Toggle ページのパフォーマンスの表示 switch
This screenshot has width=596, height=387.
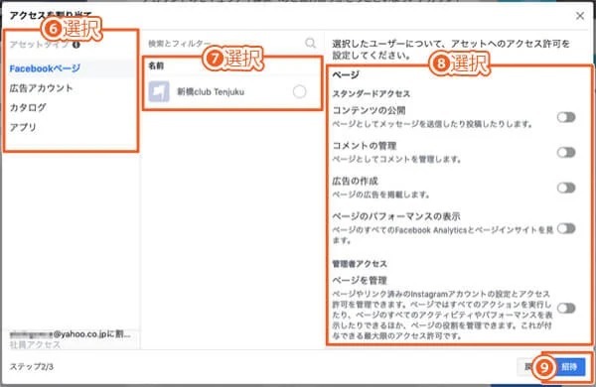tap(566, 228)
